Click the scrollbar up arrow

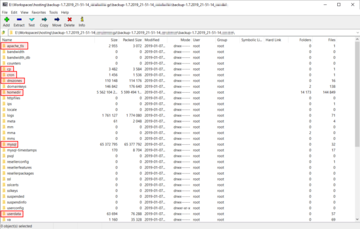[x=357, y=39]
